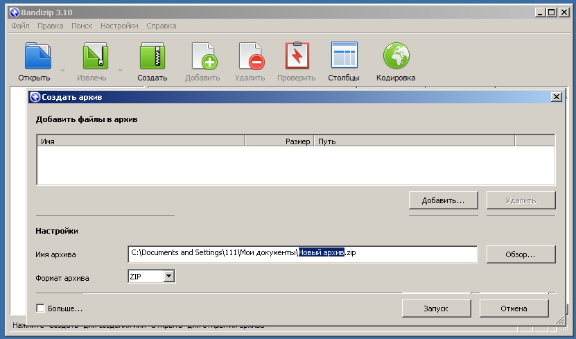
Task: Click the Создать green zip icon
Action: (x=152, y=55)
